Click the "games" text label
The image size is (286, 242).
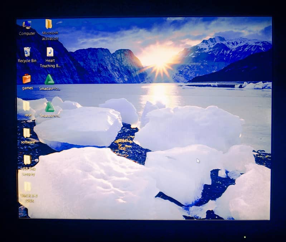click(x=28, y=88)
